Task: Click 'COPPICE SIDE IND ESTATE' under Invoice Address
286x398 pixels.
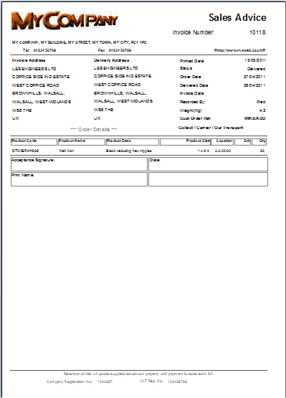Action: [x=41, y=77]
